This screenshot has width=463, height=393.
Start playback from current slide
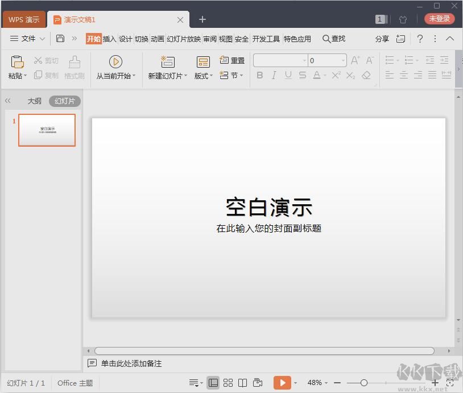(x=115, y=61)
